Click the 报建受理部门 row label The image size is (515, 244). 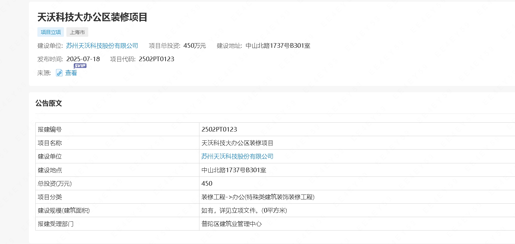point(56,224)
